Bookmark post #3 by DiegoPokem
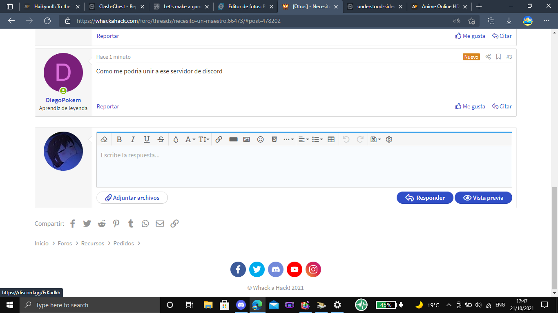Image resolution: width=558 pixels, height=313 pixels. tap(498, 57)
